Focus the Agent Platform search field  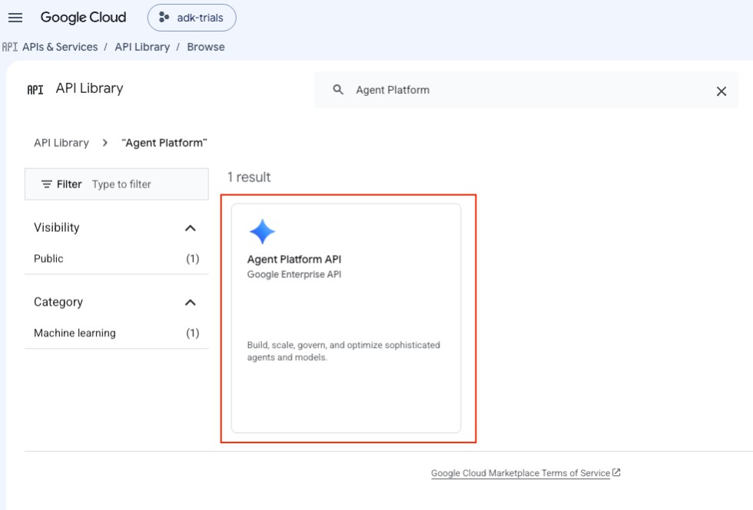click(526, 90)
